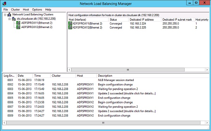Click dedicated IP 192.168.2.224
Screen dimensions: 211x131
[138, 24]
